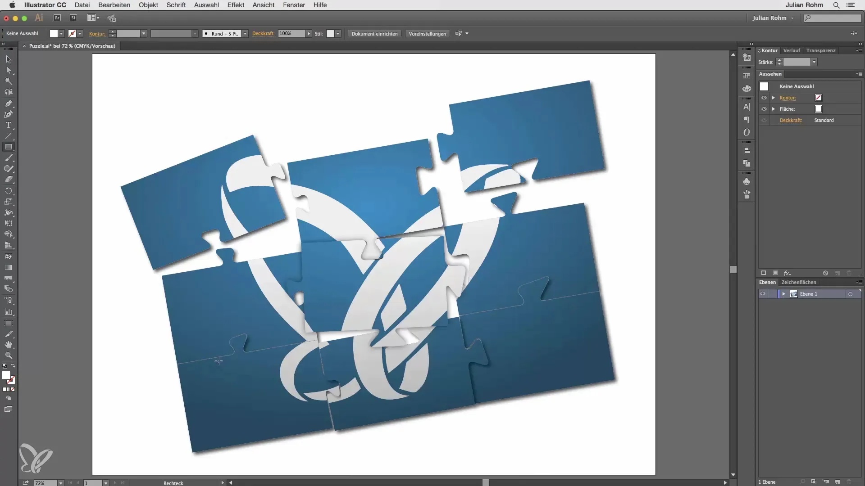Open Spotlight search in the menu bar
The width and height of the screenshot is (865, 486).
pos(836,5)
